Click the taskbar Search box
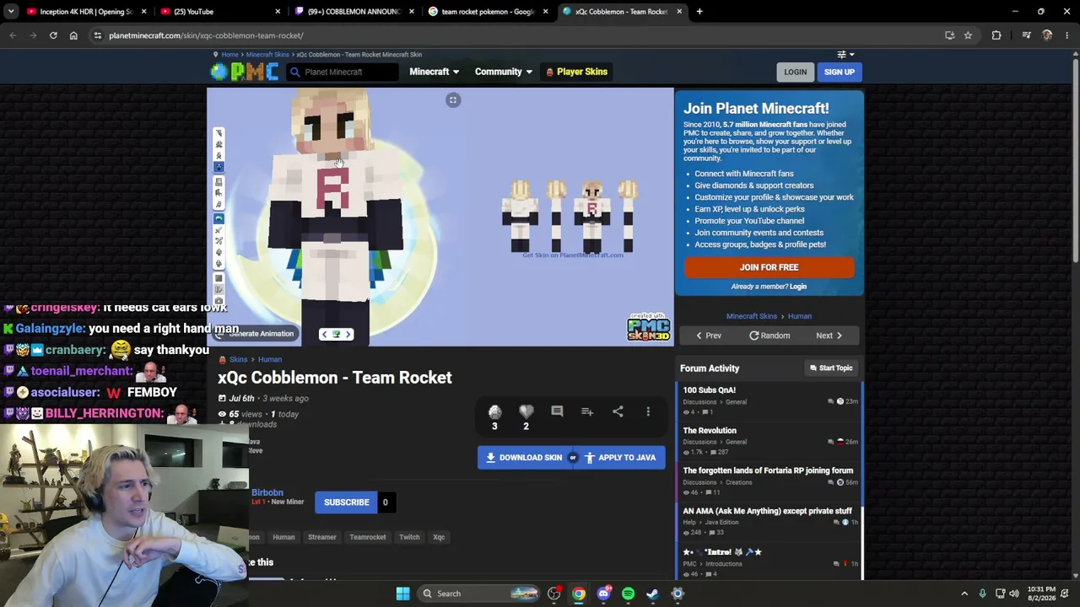1080x607 pixels. coord(479,594)
